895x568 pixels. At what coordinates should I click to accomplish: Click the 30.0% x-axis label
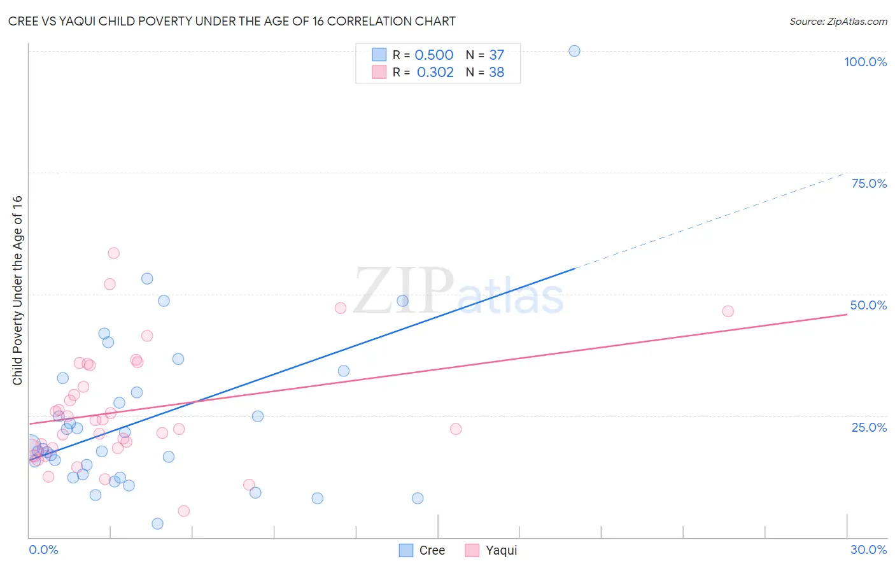point(868,550)
